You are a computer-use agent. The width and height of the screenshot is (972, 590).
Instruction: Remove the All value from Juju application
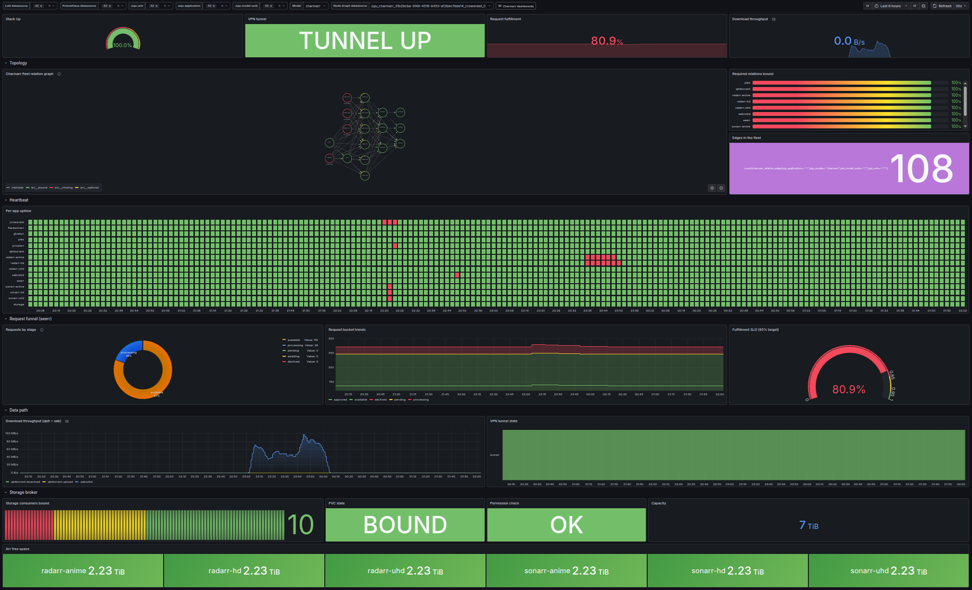(x=214, y=6)
